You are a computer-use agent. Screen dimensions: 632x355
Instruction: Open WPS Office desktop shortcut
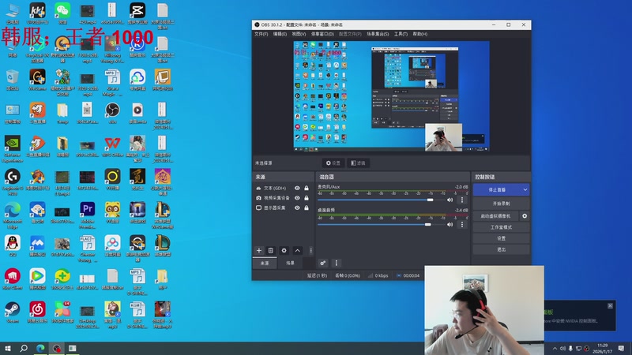(x=112, y=146)
